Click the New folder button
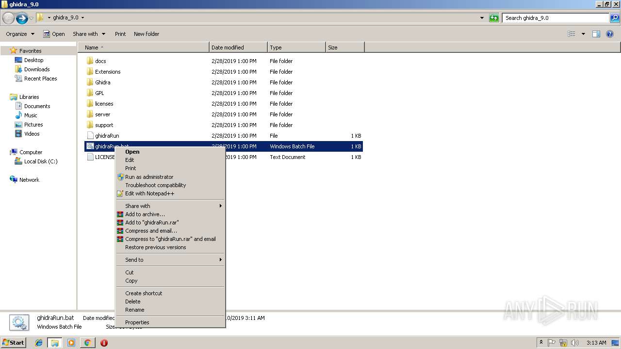Screen dimensions: 621x349 tap(147, 34)
